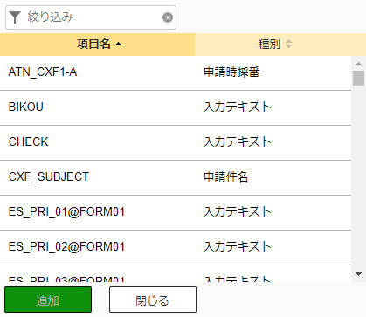
Task: Click the scrollbar up arrow
Action: (359, 64)
